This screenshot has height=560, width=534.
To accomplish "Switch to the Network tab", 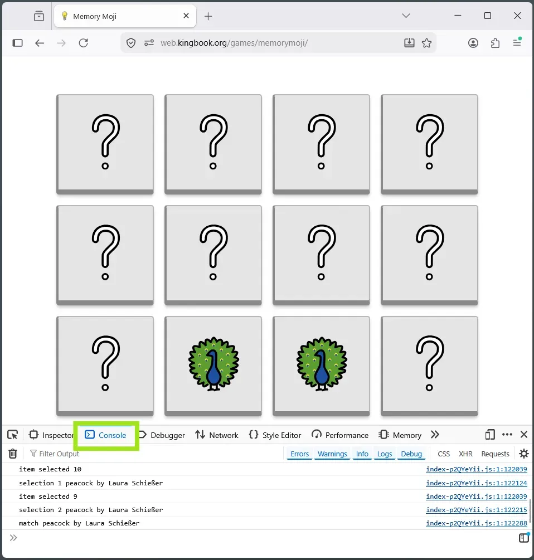I will pos(216,435).
